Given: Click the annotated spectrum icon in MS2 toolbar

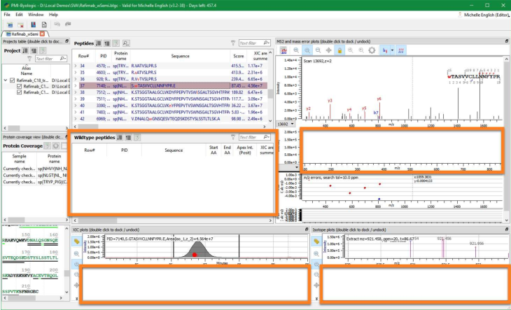Looking at the screenshot, I should (x=284, y=50).
